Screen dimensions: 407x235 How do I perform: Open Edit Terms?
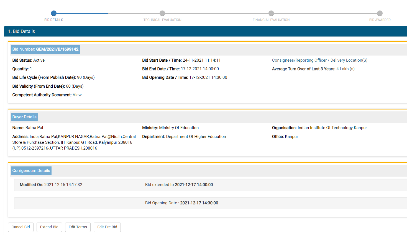(78, 227)
